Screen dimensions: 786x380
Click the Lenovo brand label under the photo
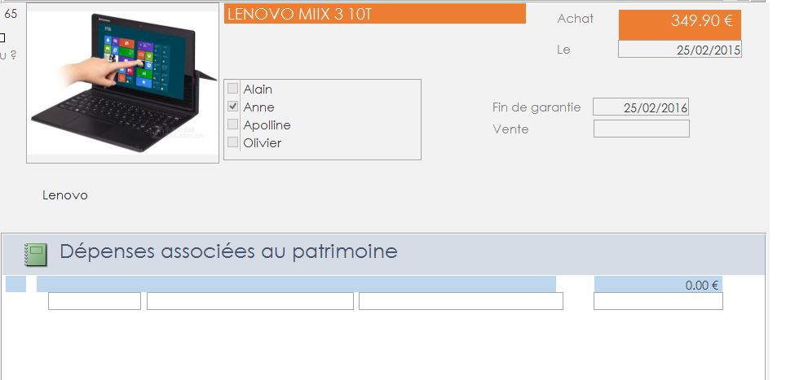pos(64,195)
